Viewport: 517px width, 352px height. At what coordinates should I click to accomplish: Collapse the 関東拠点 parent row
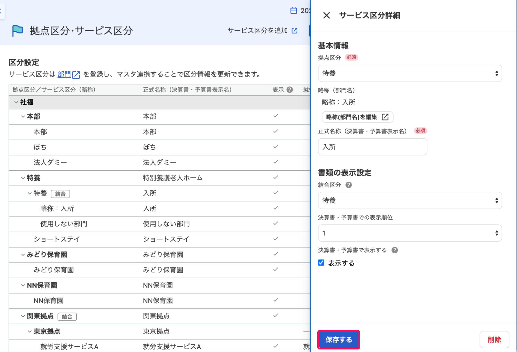(23, 316)
